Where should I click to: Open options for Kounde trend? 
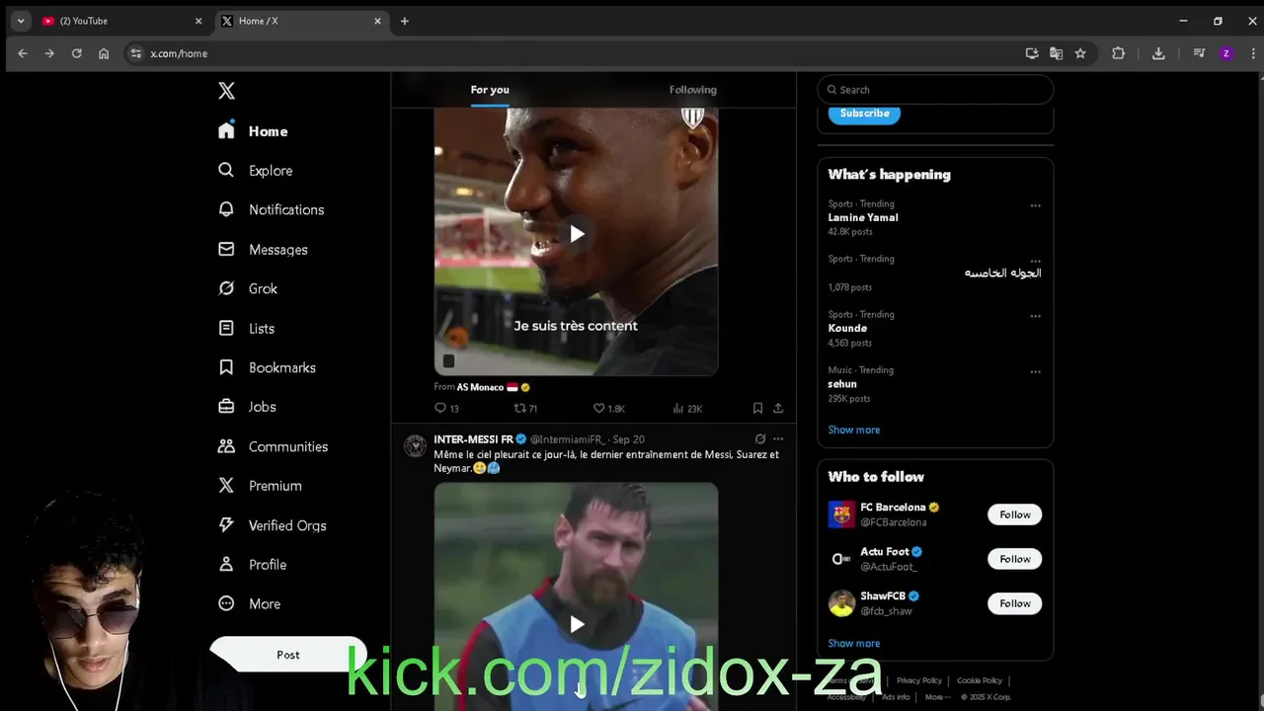coord(1035,316)
